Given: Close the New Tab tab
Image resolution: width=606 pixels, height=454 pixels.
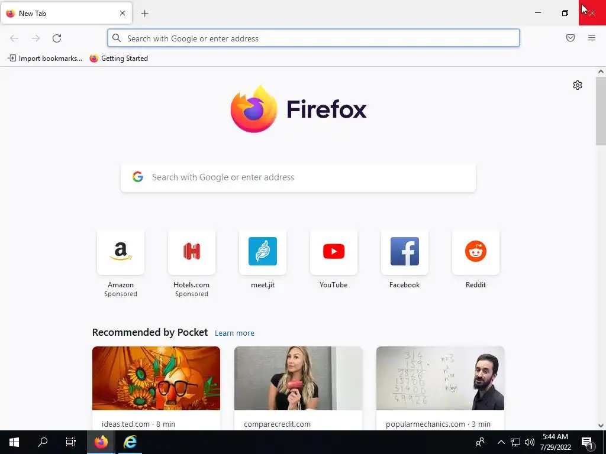Looking at the screenshot, I should click(122, 13).
